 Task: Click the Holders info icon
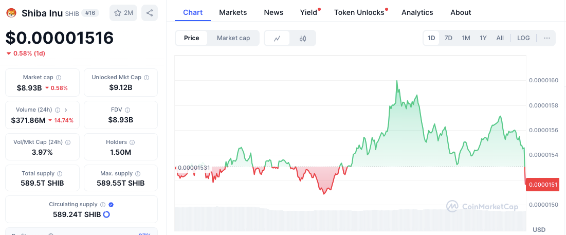point(132,142)
